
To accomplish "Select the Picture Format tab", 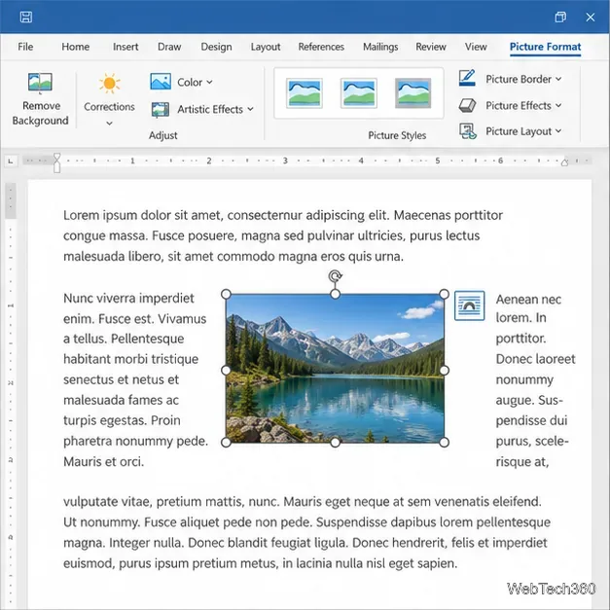I will click(545, 47).
